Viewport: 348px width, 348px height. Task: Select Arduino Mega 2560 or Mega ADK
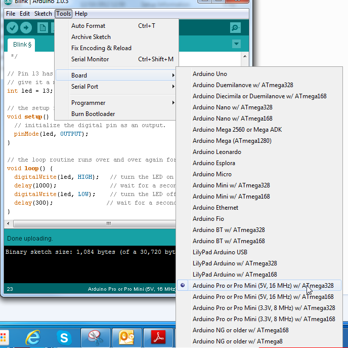tap(259, 130)
